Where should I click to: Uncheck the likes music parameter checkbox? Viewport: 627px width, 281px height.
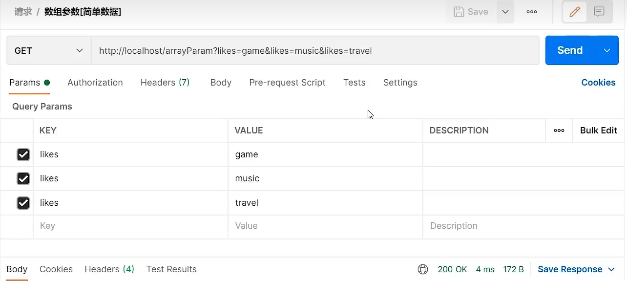(23, 178)
